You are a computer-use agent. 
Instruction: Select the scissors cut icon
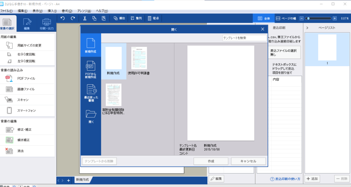(85, 18)
